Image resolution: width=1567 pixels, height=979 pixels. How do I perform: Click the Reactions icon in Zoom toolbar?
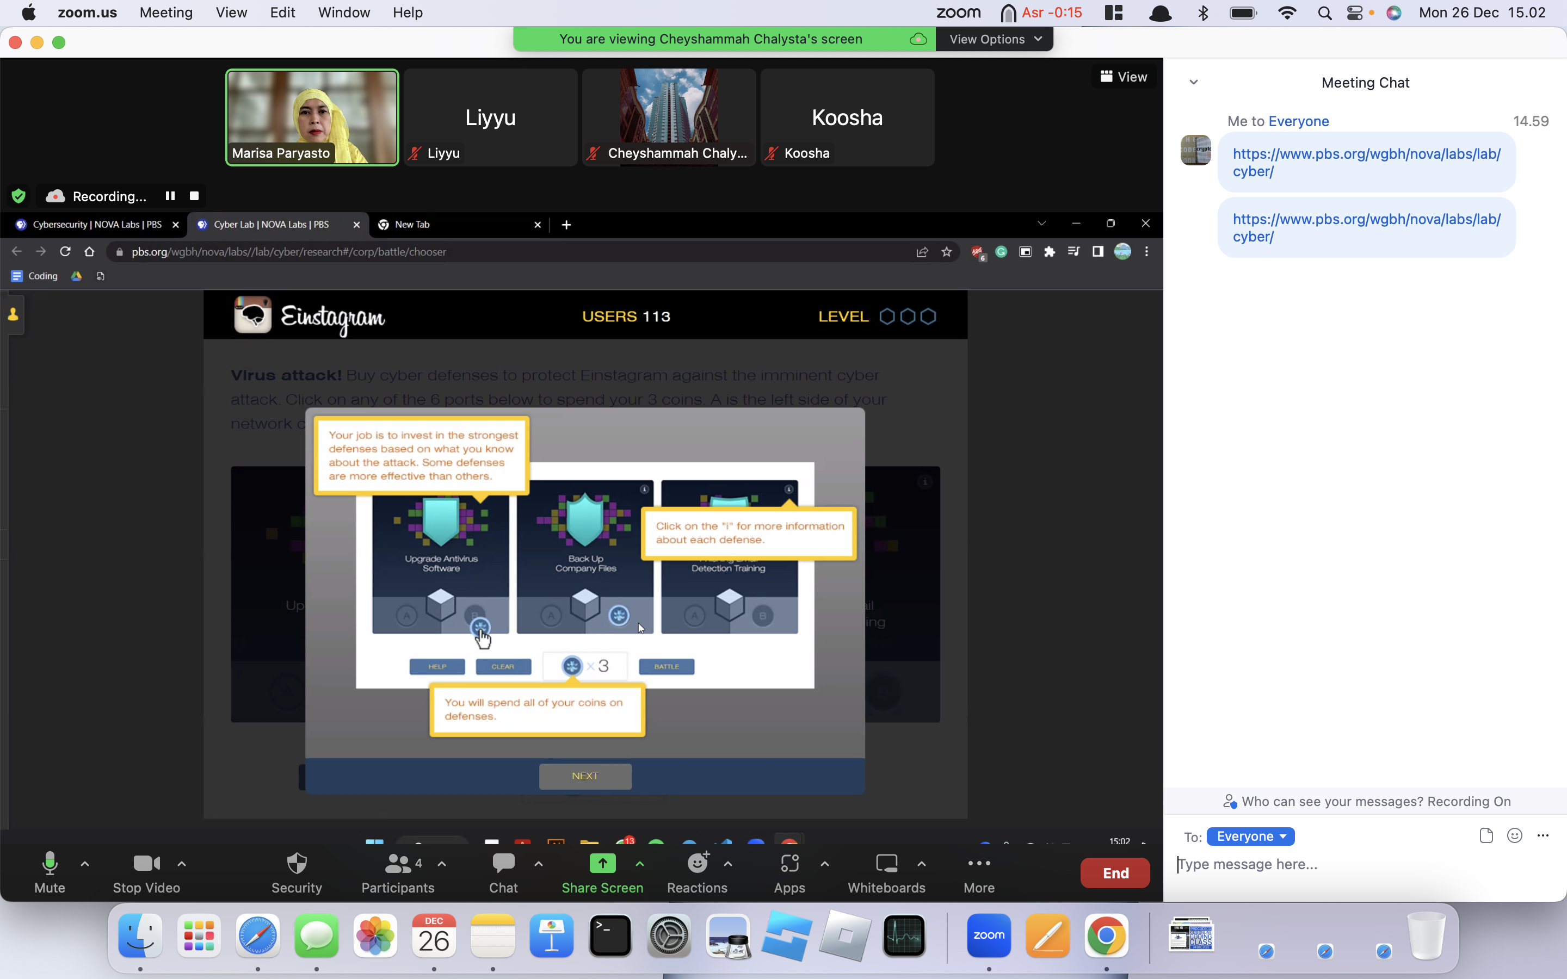pyautogui.click(x=697, y=864)
